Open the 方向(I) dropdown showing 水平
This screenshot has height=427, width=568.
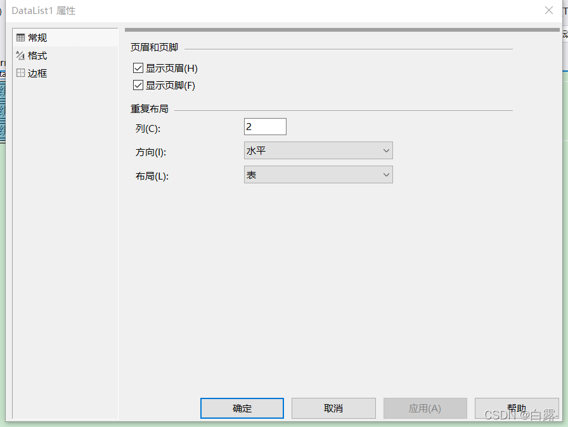click(318, 150)
